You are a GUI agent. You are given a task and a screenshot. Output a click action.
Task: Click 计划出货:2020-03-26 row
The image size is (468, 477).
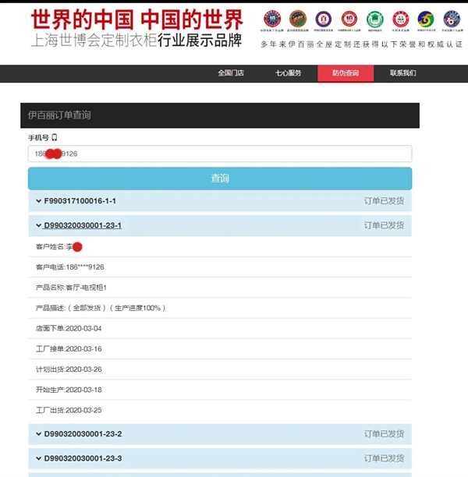coord(220,369)
